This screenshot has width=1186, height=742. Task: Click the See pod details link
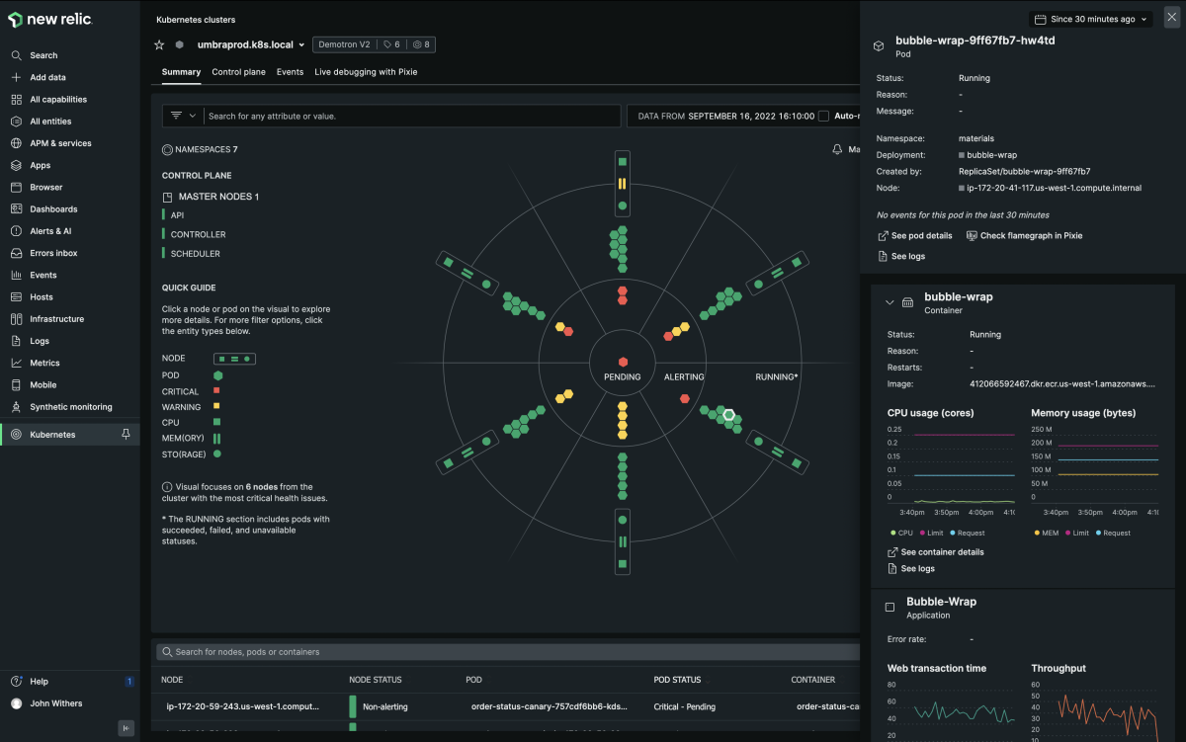pos(915,236)
